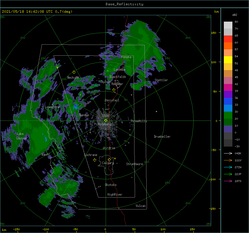Click the Airdrie city label
The image size is (249, 233).
pyautogui.click(x=109, y=148)
